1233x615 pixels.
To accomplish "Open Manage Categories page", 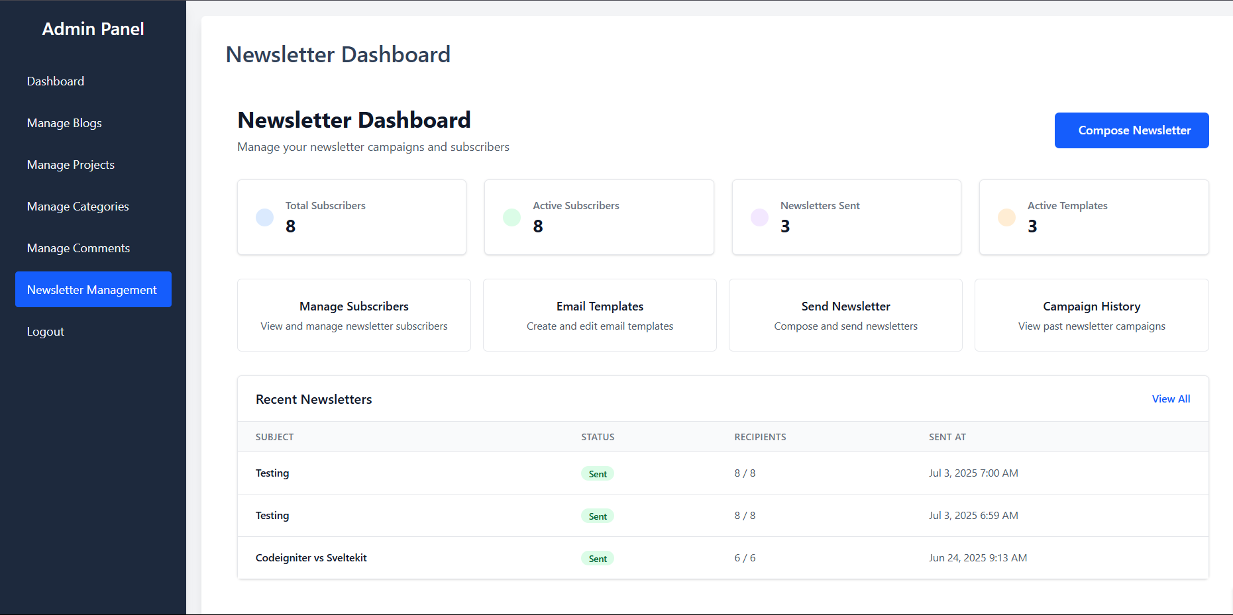I will [x=78, y=207].
